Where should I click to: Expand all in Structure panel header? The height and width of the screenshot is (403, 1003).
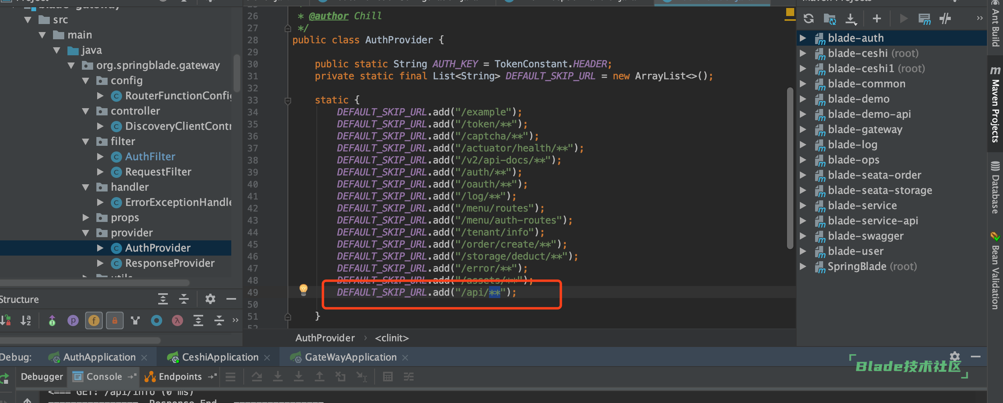163,299
